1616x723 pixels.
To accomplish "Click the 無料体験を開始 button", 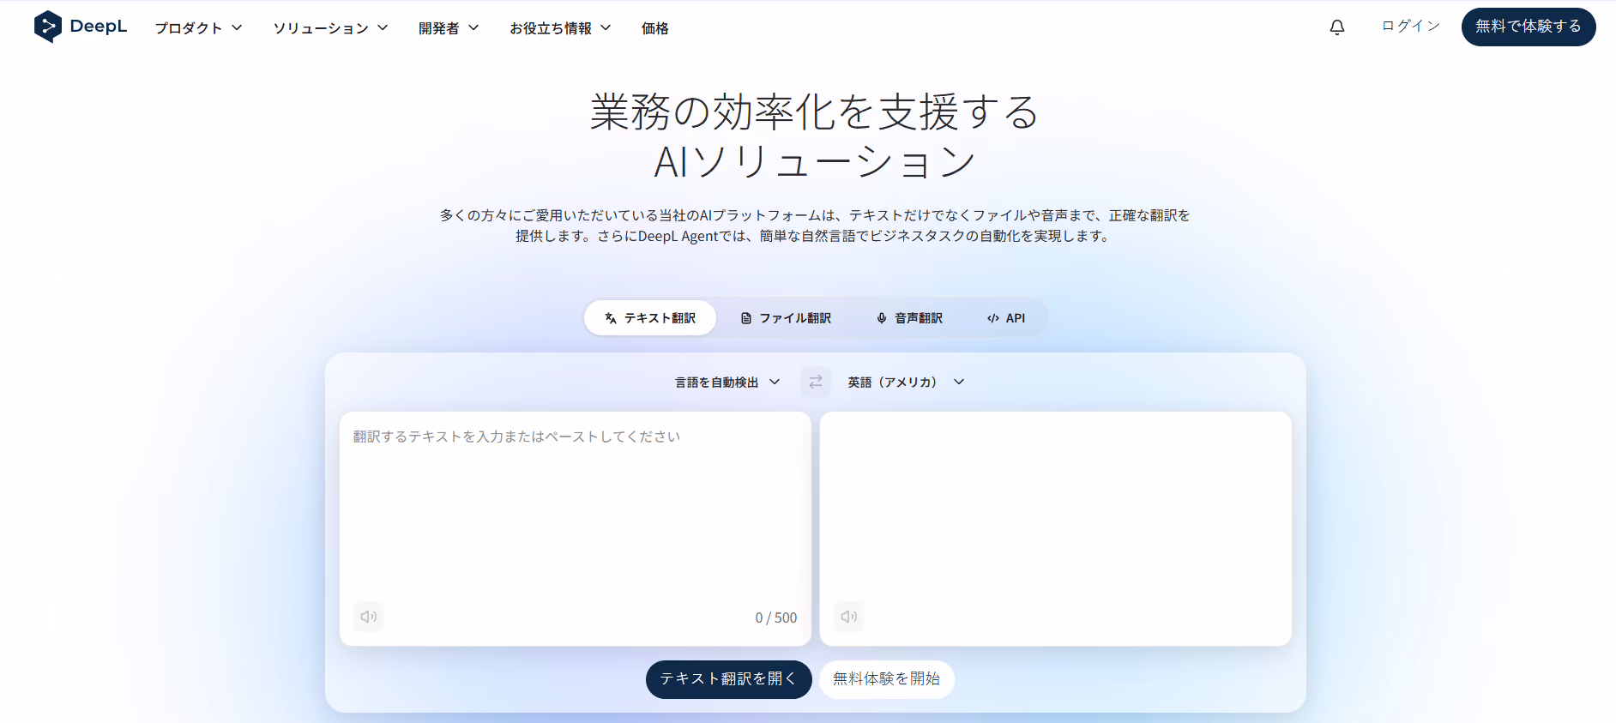I will (x=887, y=679).
